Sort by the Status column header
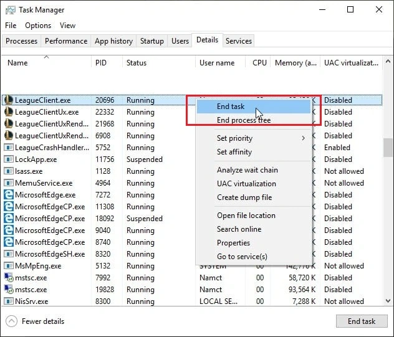The width and height of the screenshot is (394, 337). [x=159, y=62]
